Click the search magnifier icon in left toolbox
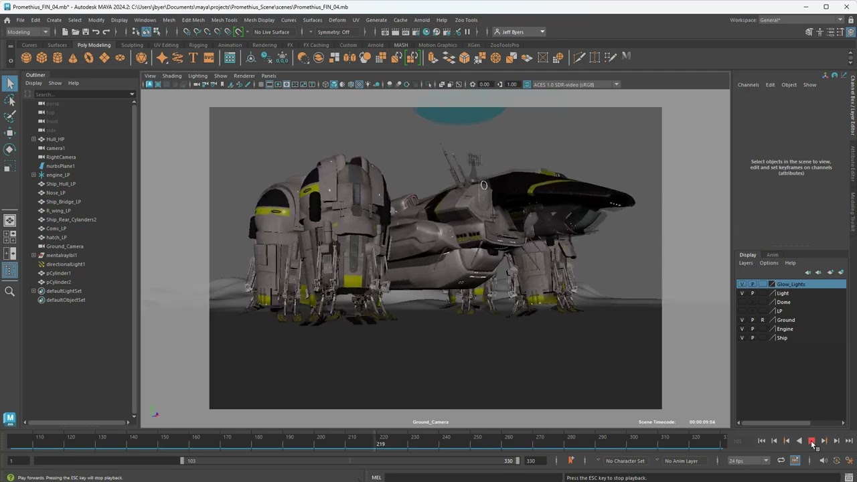 (x=10, y=291)
